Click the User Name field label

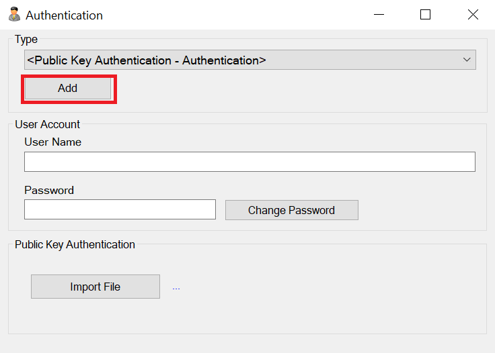(x=52, y=142)
